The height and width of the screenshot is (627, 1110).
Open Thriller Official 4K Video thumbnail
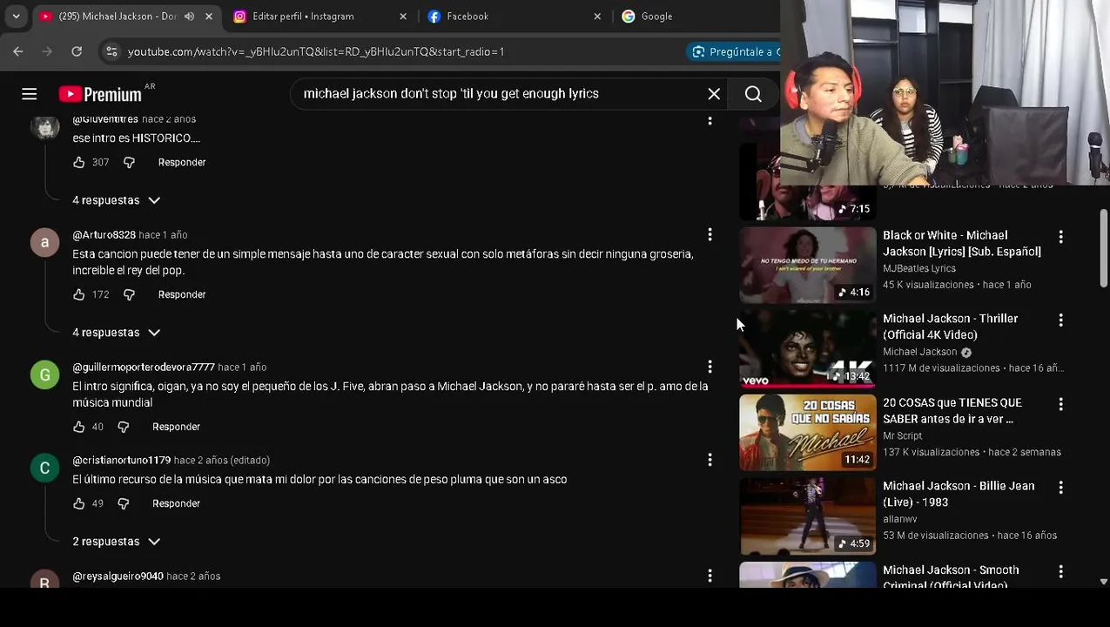[808, 348]
